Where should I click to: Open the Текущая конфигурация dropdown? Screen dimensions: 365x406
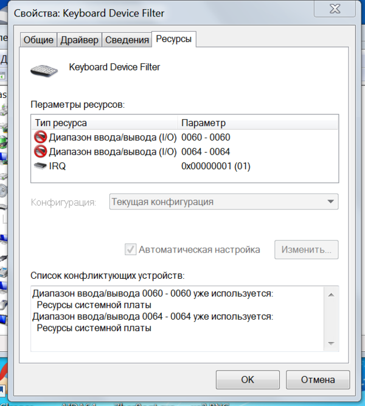[x=224, y=201]
